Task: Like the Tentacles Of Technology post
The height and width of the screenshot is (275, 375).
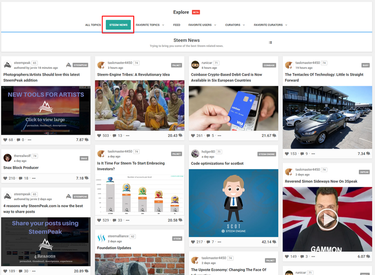Action: pos(287,154)
